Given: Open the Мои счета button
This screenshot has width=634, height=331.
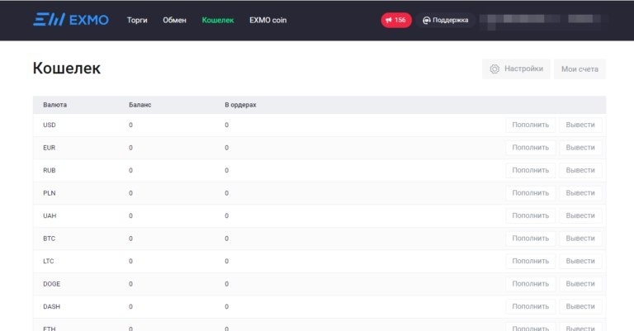Looking at the screenshot, I should click(x=580, y=69).
